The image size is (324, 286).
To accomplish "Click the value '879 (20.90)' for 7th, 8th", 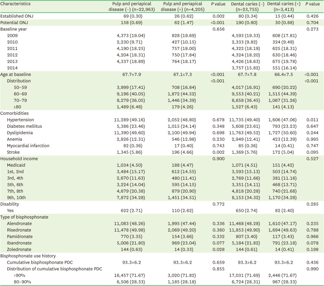I will coord(184,191).
